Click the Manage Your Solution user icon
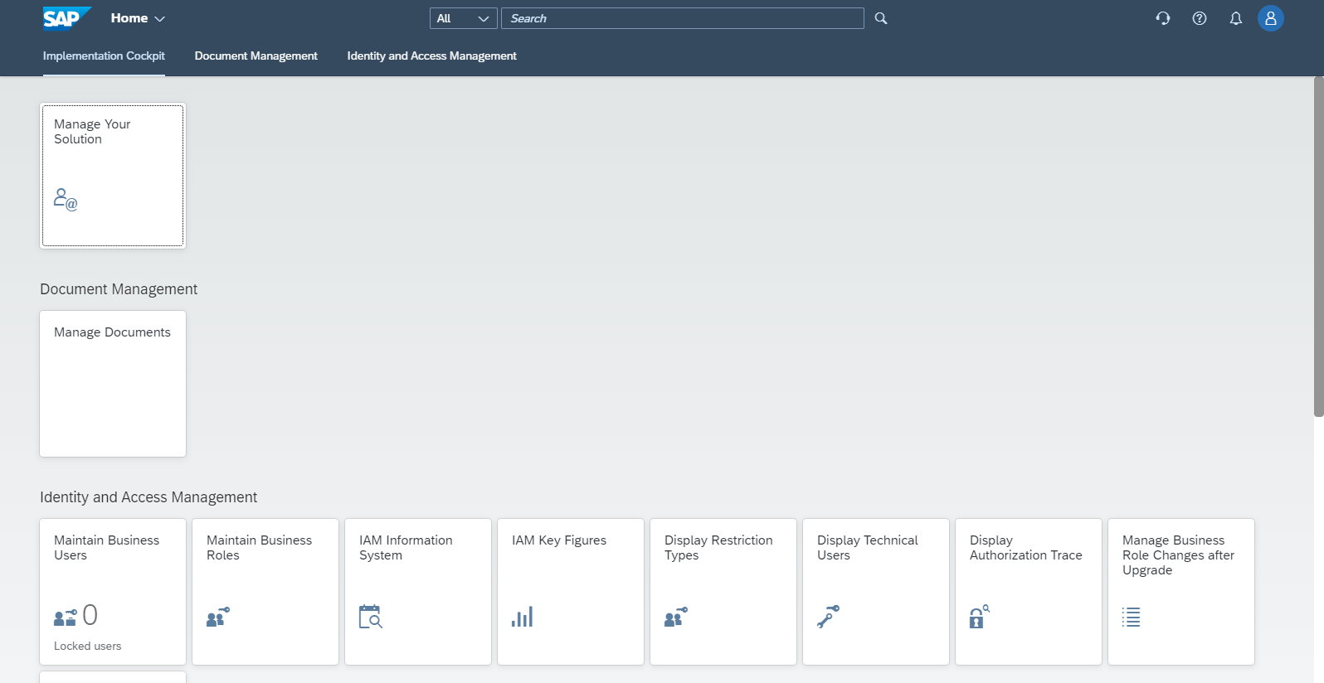The width and height of the screenshot is (1324, 683). coord(66,200)
